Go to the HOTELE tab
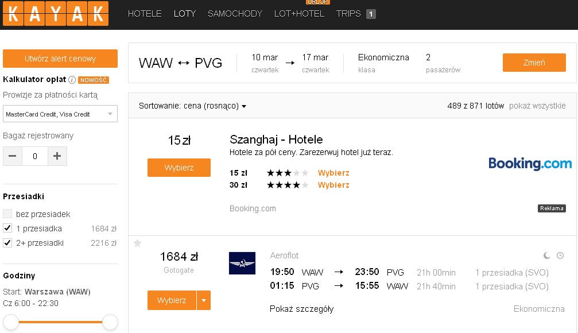This screenshot has height=333, width=578. 145,14
